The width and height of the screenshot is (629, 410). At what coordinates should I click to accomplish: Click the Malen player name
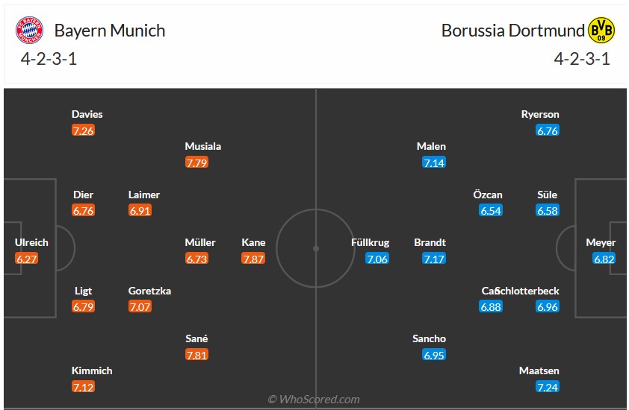point(431,146)
